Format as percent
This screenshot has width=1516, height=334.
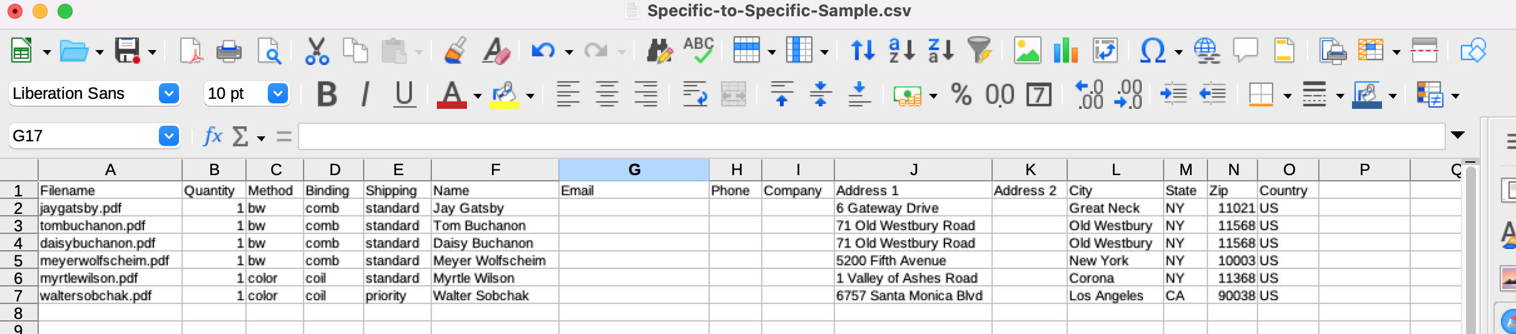tap(961, 94)
